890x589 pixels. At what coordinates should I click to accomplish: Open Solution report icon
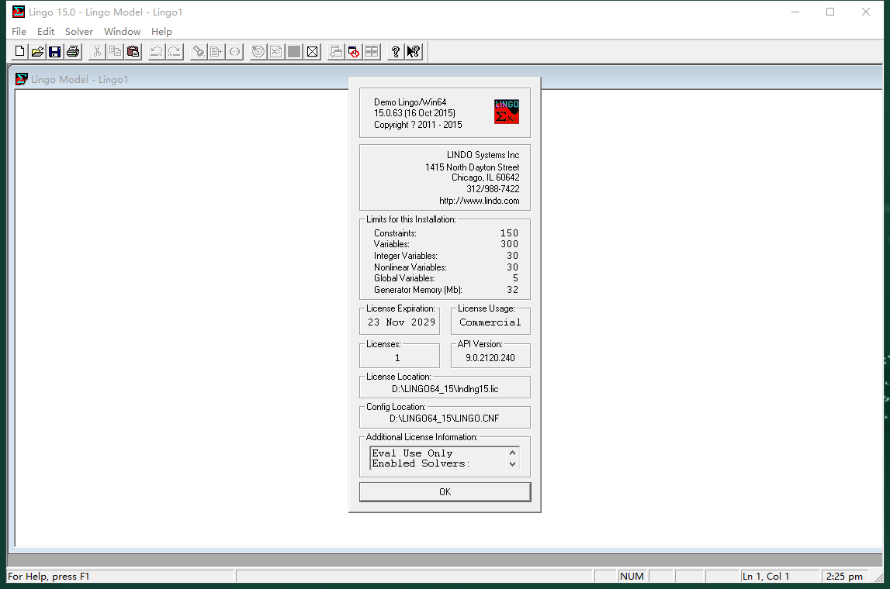(276, 52)
